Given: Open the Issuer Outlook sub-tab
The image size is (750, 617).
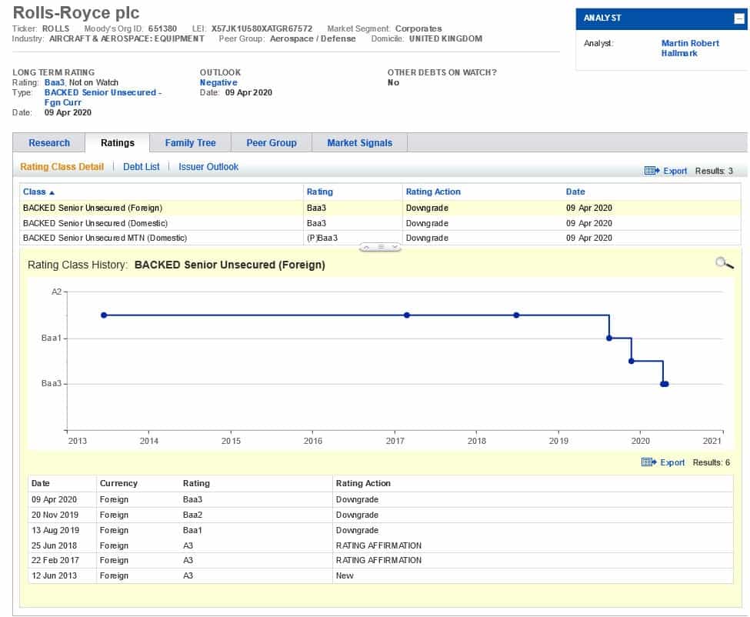Looking at the screenshot, I should click(x=208, y=167).
